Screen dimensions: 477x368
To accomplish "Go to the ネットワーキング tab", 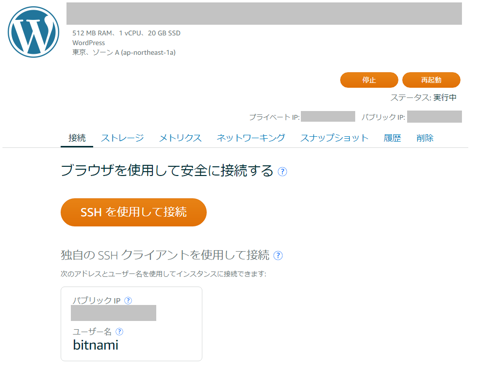I will click(251, 138).
